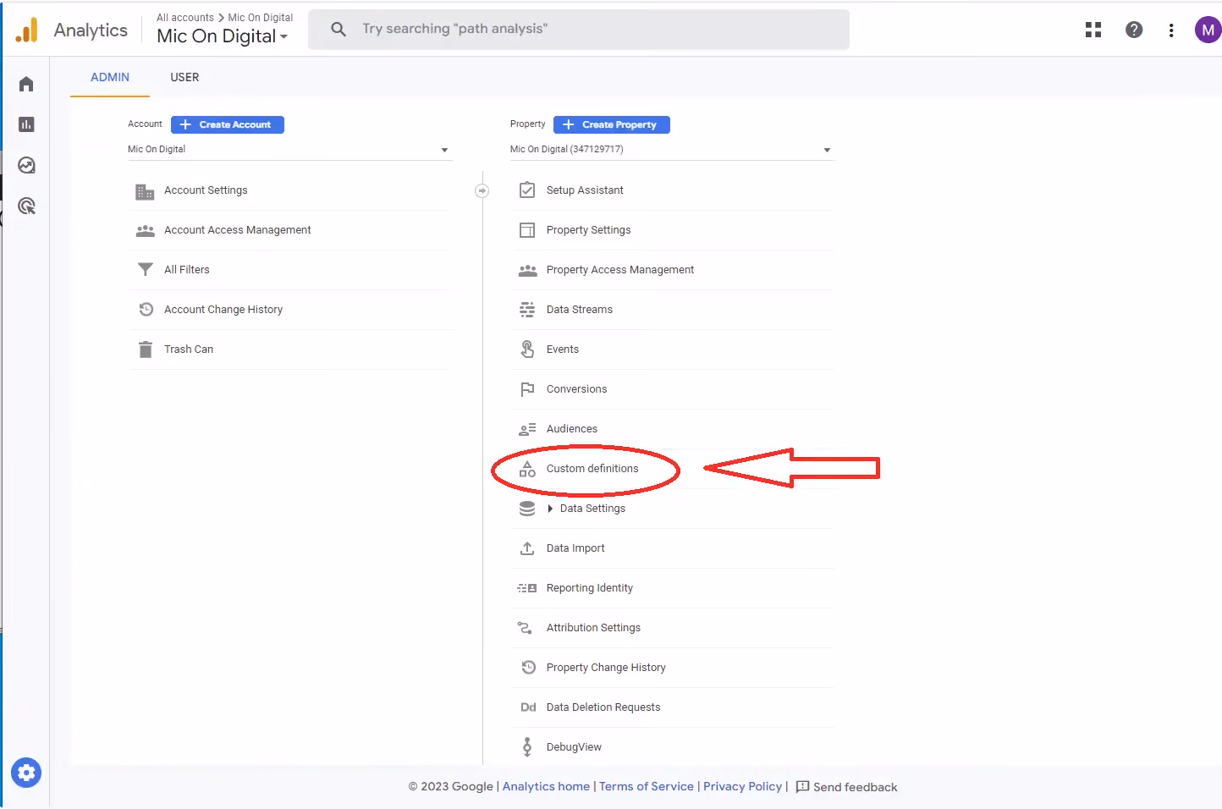Viewport: 1222px width, 809px height.
Task: Open the Advertising sidebar icon
Action: [x=26, y=206]
